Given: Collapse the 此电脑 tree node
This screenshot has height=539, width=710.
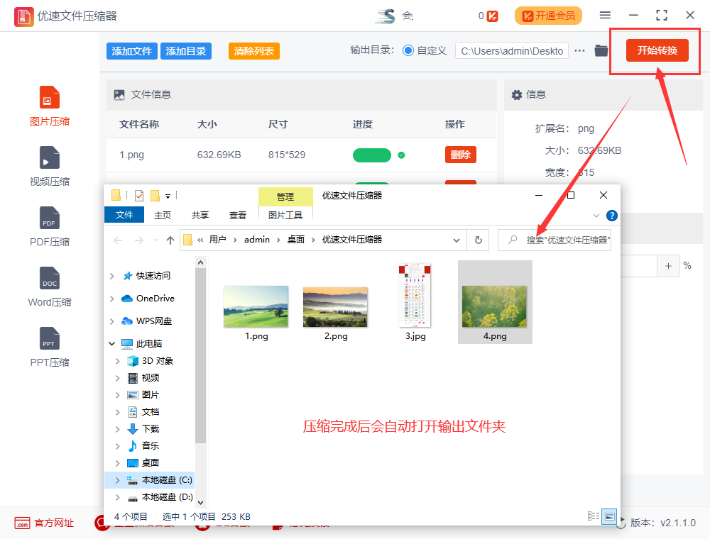Looking at the screenshot, I should point(111,343).
